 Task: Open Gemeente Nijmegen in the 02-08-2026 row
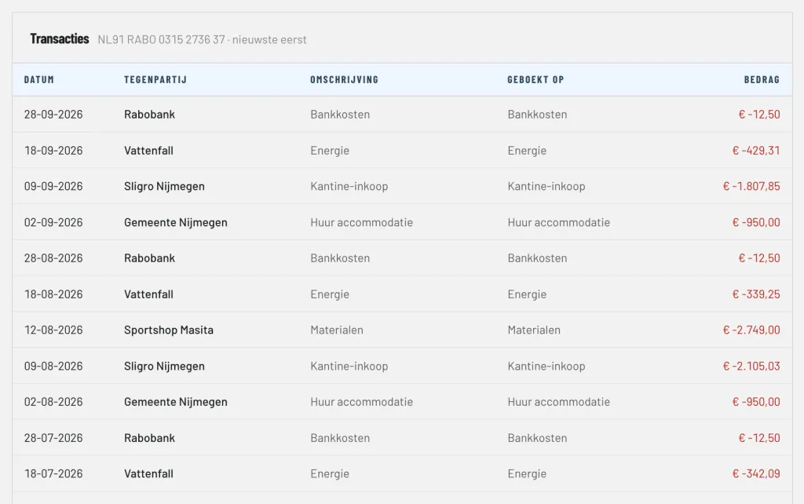tap(175, 401)
